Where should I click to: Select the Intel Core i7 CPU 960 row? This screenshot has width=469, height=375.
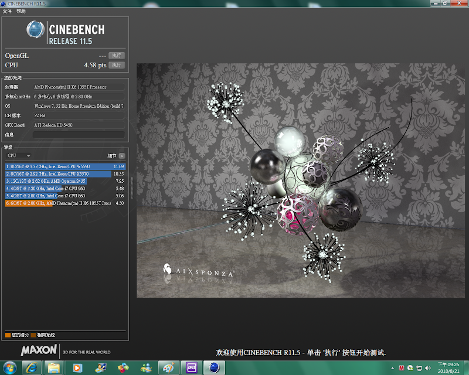pyautogui.click(x=65, y=189)
